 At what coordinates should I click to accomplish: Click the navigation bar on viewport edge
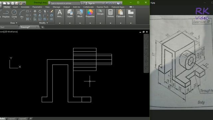tap(146, 53)
